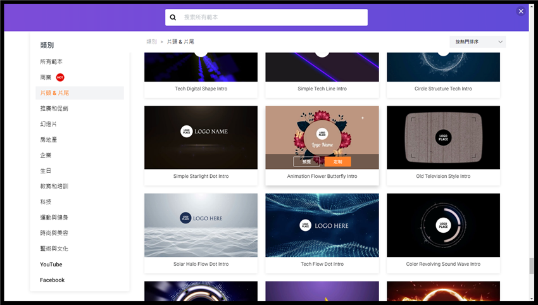
Task: Close the template dialog with X
Action: 521,11
